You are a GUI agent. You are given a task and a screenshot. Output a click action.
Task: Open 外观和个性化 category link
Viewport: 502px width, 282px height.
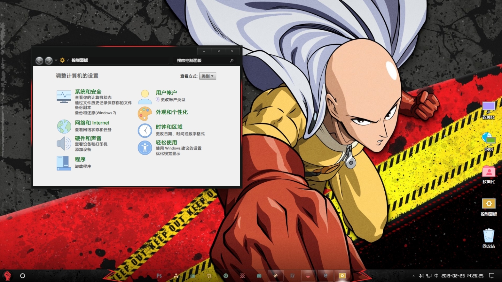coord(172,112)
